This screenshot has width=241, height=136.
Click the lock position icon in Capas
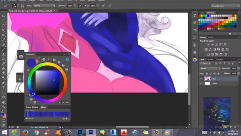pyautogui.click(x=214, y=74)
